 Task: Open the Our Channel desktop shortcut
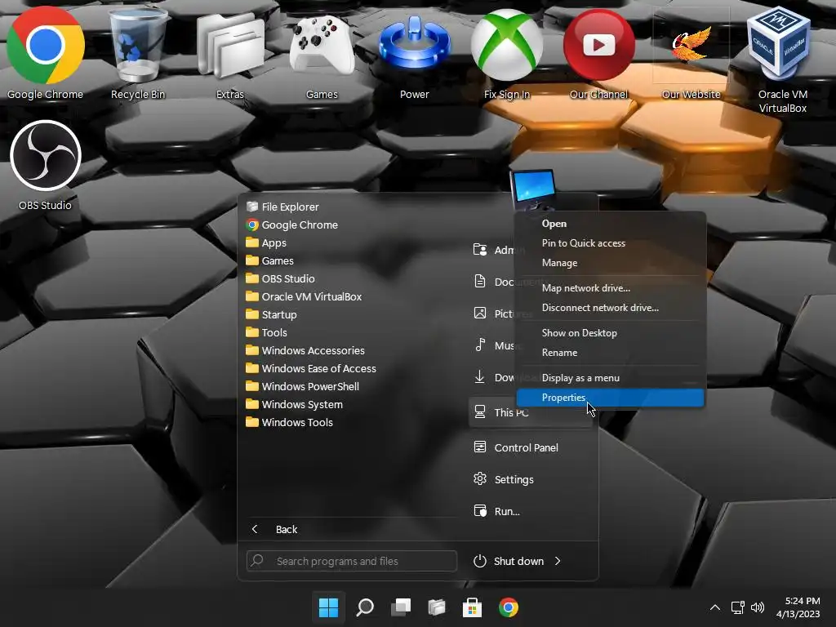coord(598,53)
